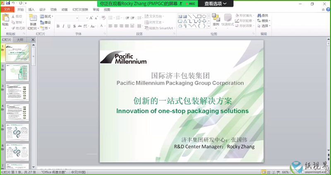Open the Line Spacing dropdown
This screenshot has height=175, width=331.
[x=140, y=18]
